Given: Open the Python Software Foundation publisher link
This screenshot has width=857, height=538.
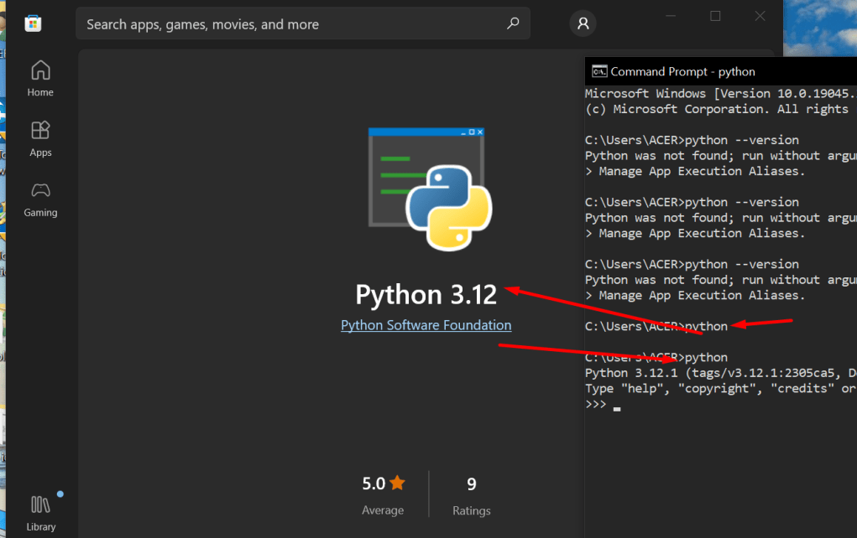Looking at the screenshot, I should [x=426, y=325].
